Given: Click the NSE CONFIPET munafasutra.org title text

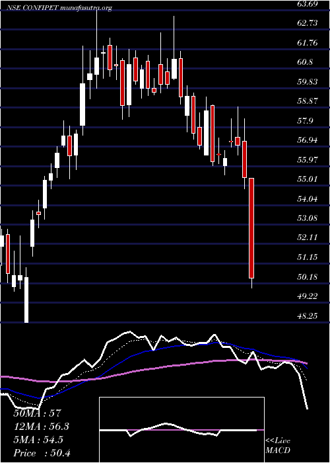Looking at the screenshot, I should [x=59, y=8].
